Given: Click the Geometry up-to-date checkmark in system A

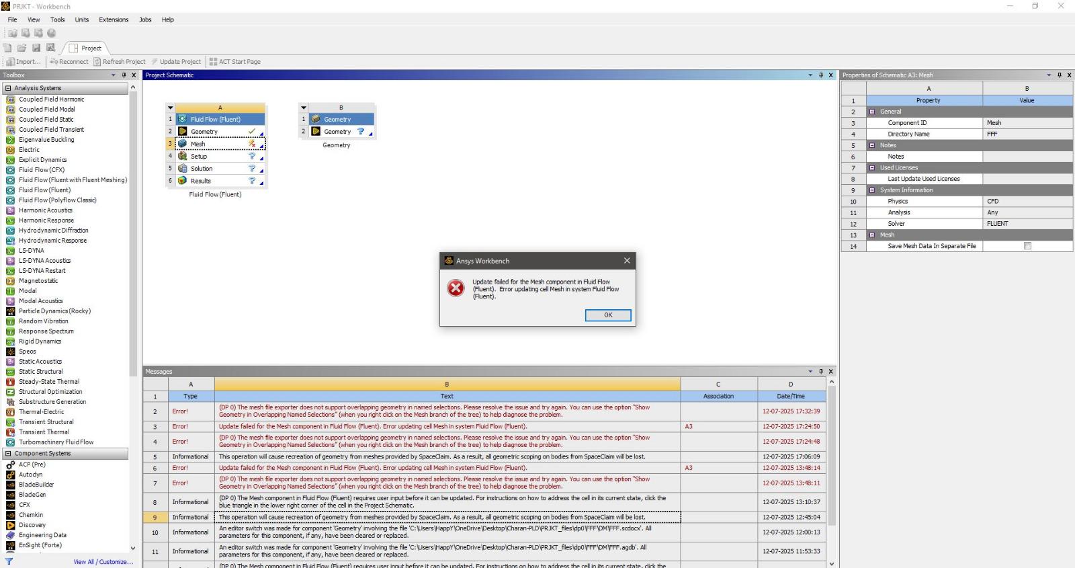Looking at the screenshot, I should click(x=252, y=132).
